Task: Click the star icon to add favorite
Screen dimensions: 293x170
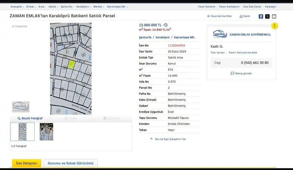Action: (208, 16)
